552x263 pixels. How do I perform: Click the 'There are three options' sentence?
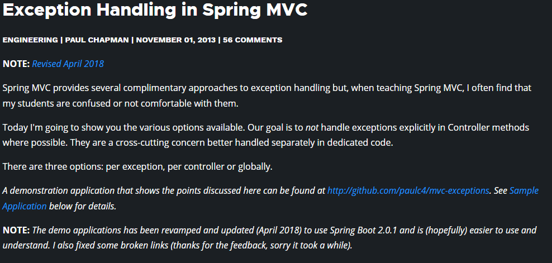[x=137, y=166]
